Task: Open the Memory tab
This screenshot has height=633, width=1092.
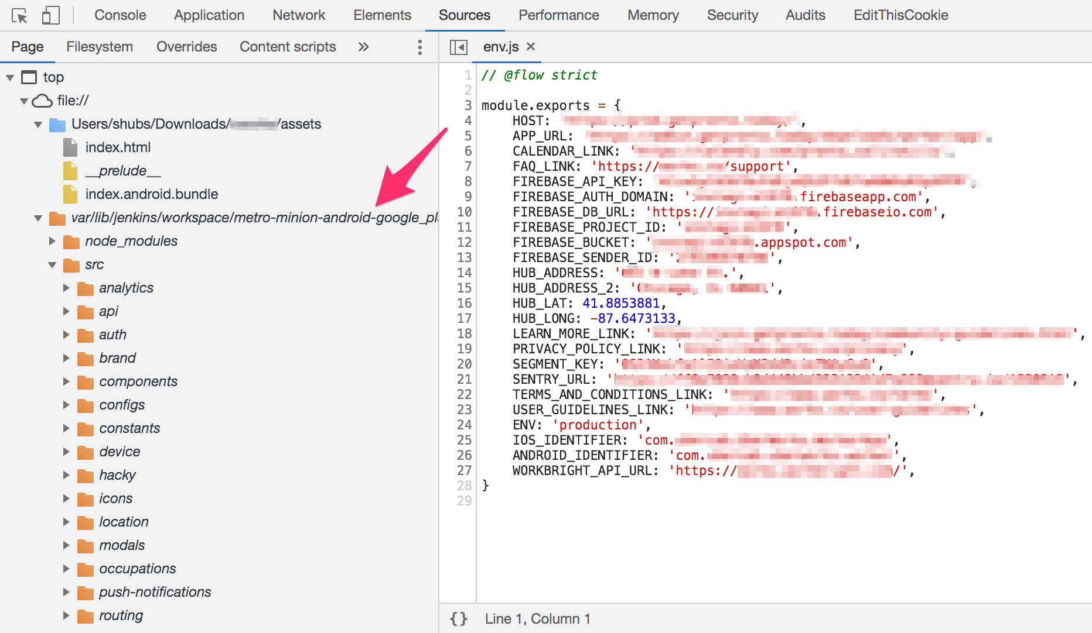Action: point(653,15)
